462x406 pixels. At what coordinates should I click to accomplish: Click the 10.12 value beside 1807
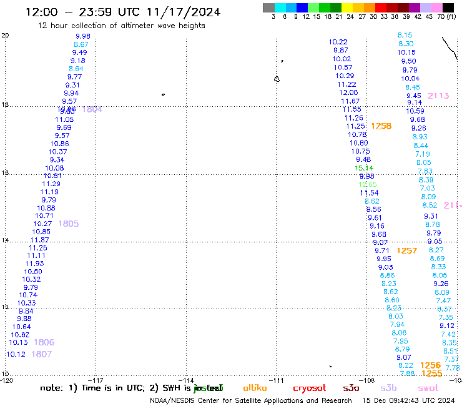pos(16,354)
